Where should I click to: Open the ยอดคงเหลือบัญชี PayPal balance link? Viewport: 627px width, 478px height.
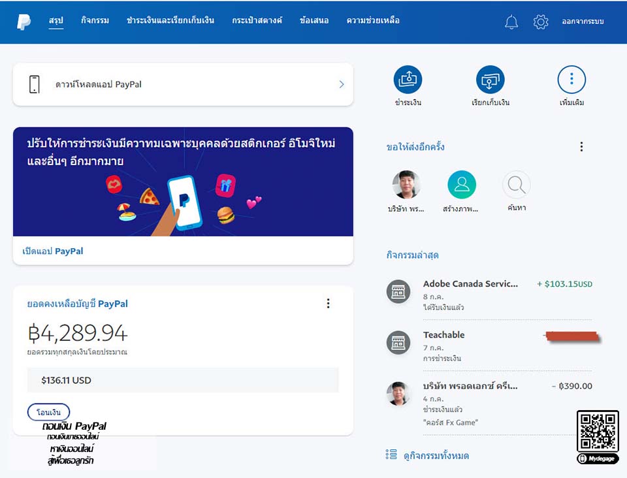[x=78, y=304]
